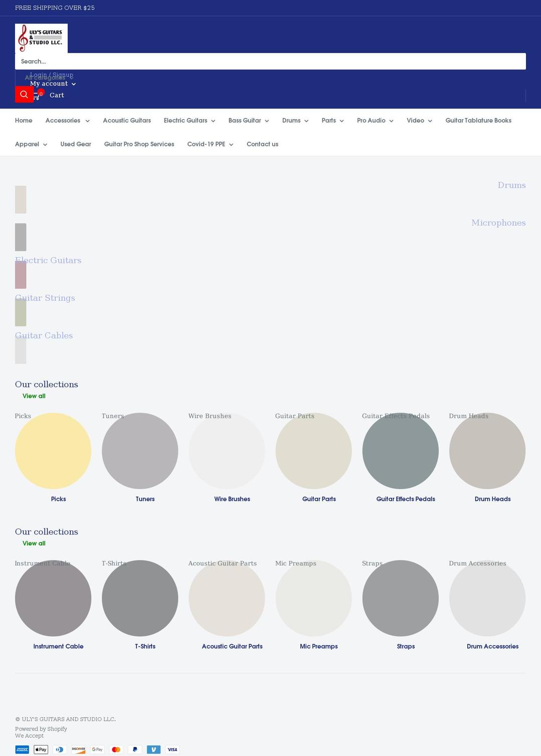Open the Drum Heads collection circle
The height and width of the screenshot is (756, 541).
coord(487,451)
